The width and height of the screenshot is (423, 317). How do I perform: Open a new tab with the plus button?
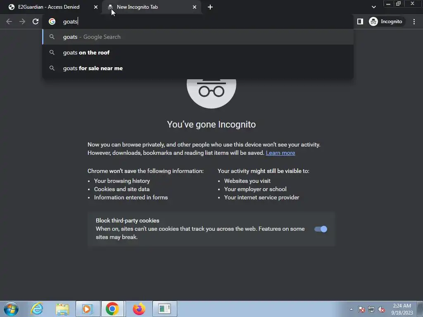(210, 7)
